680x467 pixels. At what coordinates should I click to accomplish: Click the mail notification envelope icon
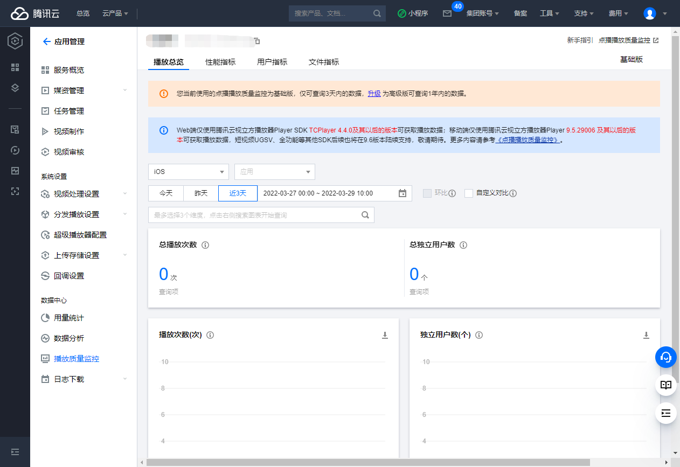pos(447,13)
